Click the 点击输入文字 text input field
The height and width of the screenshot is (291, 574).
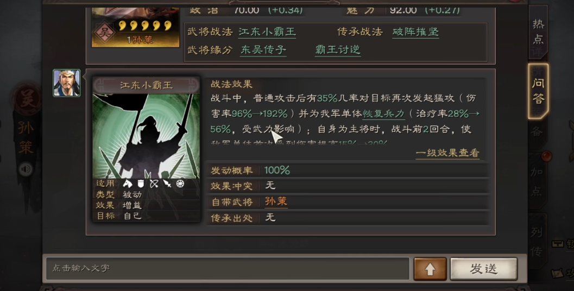click(228, 268)
